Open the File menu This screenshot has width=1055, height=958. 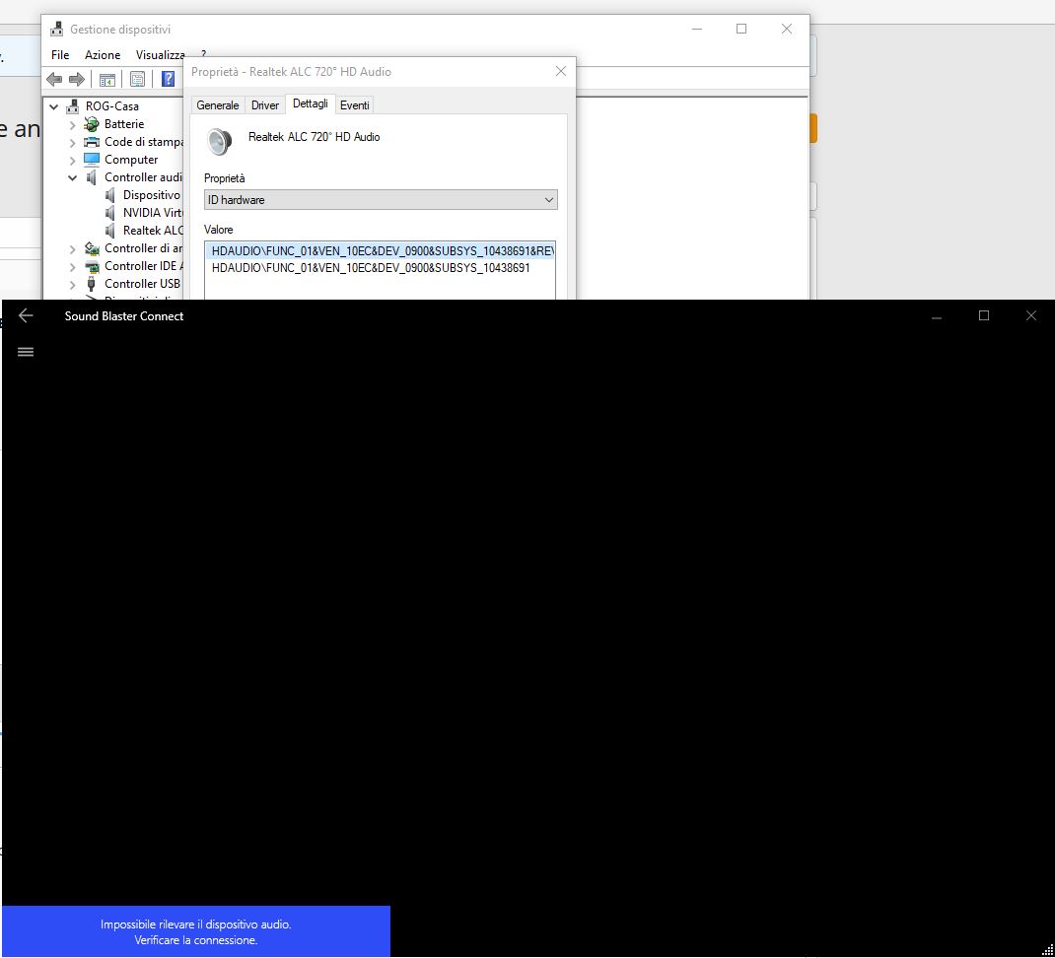pos(60,55)
